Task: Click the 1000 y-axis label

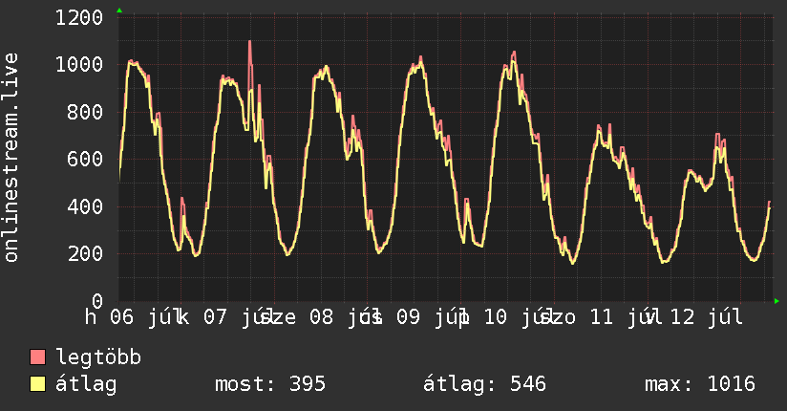Action: point(79,64)
